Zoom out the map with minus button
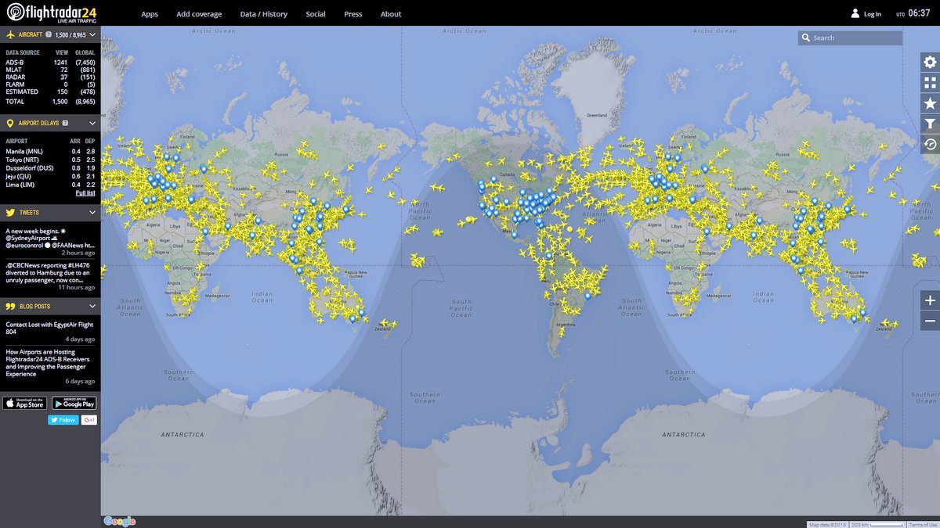The height and width of the screenshot is (528, 940). (930, 321)
